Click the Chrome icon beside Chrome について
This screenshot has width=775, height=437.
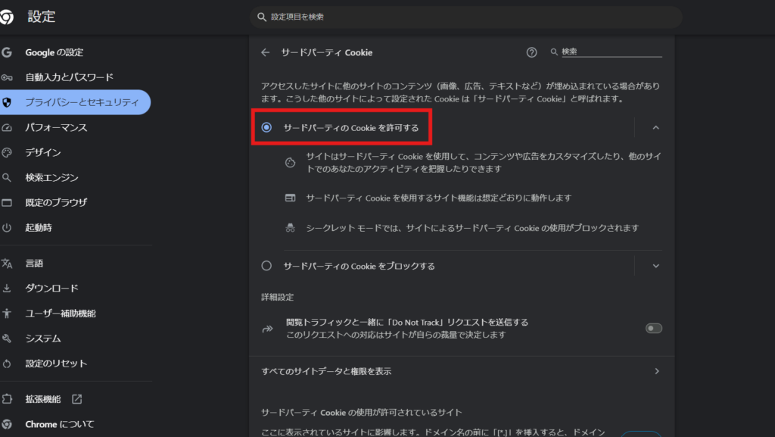[x=6, y=424]
